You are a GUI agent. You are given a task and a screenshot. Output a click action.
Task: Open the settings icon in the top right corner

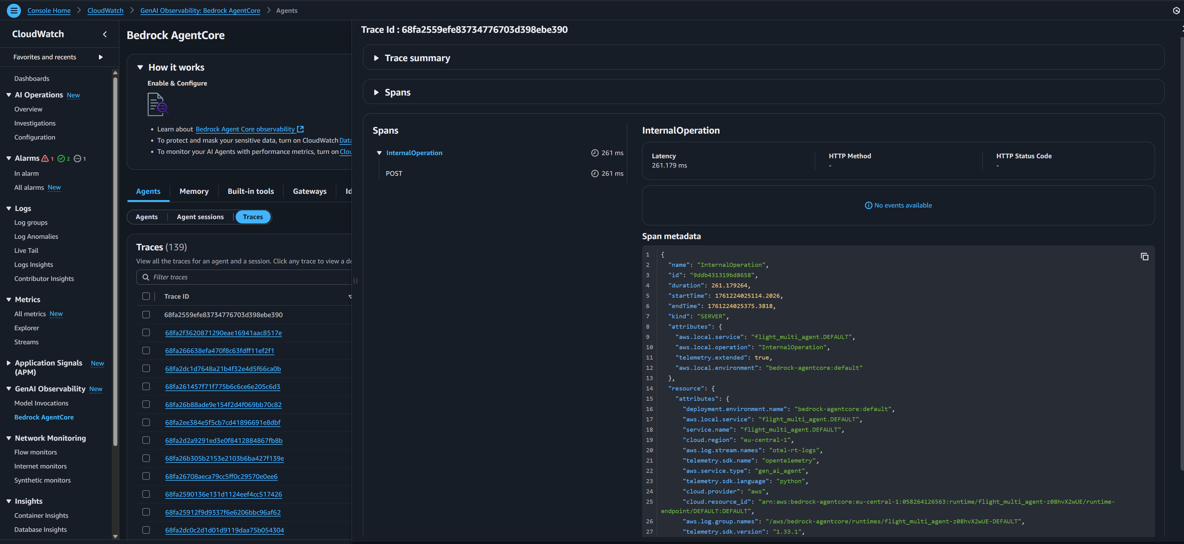(x=1176, y=11)
